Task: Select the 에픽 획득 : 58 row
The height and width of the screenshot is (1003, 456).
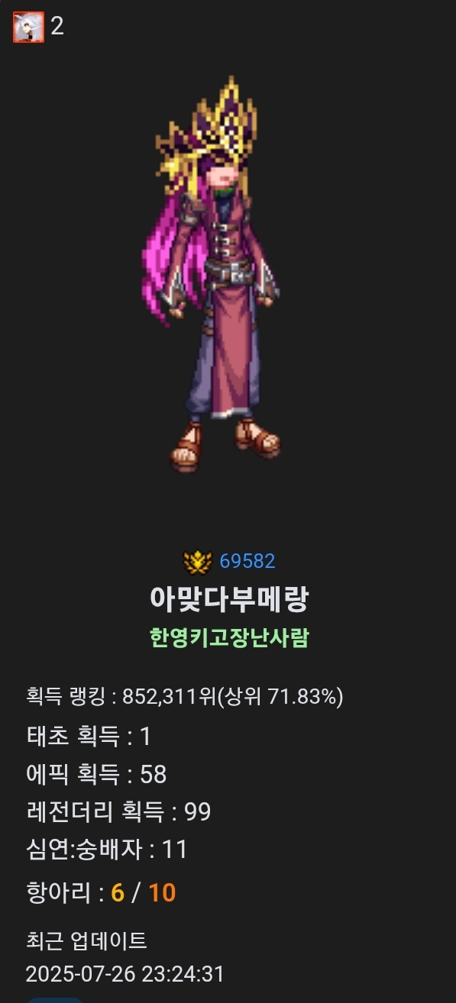Action: [96, 775]
